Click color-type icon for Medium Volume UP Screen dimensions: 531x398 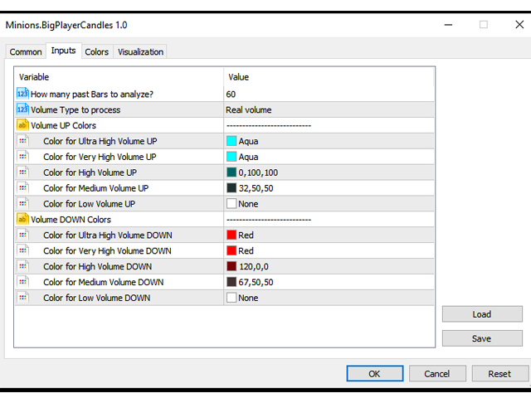pyautogui.click(x=22, y=187)
